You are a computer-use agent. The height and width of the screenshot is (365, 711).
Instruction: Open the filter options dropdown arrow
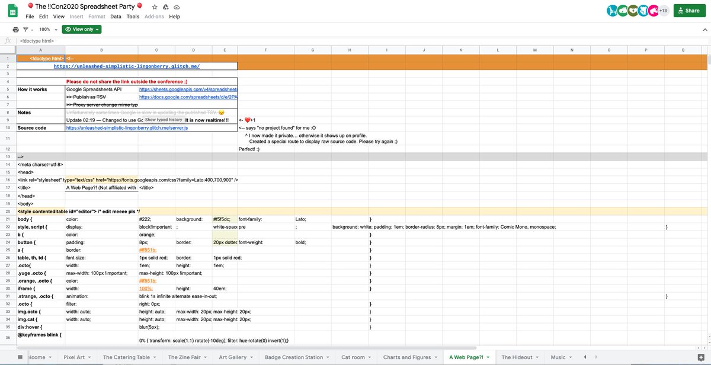31,29
